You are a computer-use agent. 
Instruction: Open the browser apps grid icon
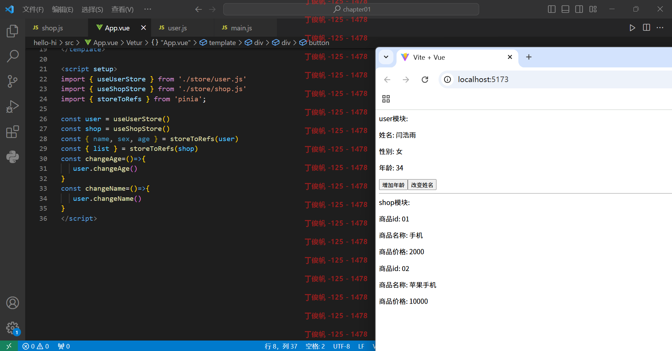[x=386, y=99]
